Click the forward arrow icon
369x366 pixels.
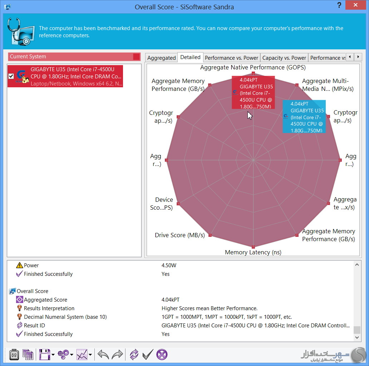[117, 355]
